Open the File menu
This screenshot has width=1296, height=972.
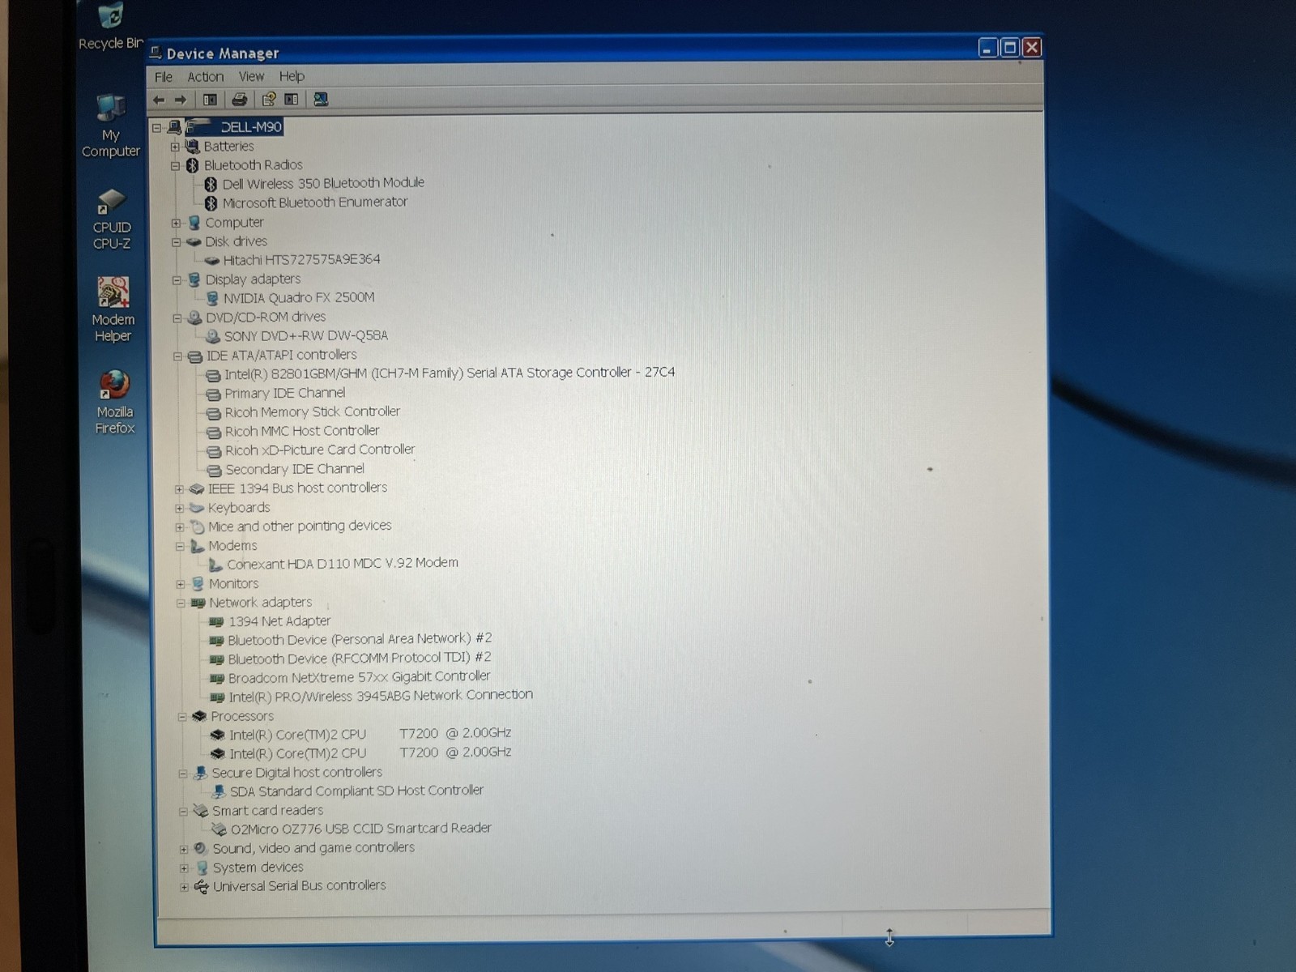(x=164, y=77)
